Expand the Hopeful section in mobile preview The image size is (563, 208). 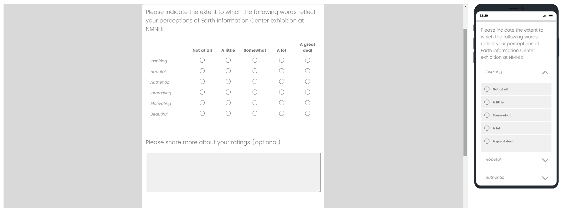(x=545, y=160)
